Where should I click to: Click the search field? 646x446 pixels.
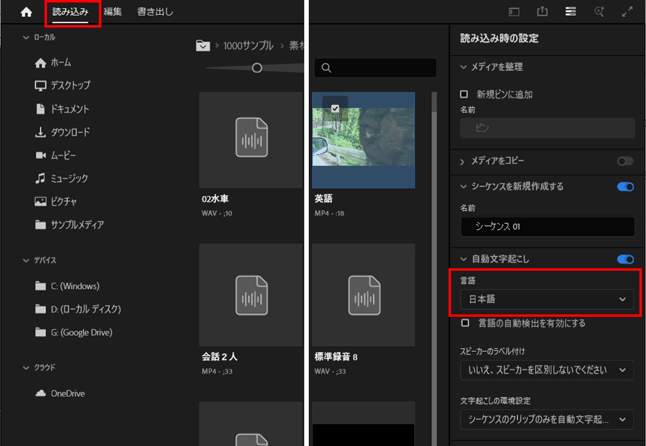375,68
